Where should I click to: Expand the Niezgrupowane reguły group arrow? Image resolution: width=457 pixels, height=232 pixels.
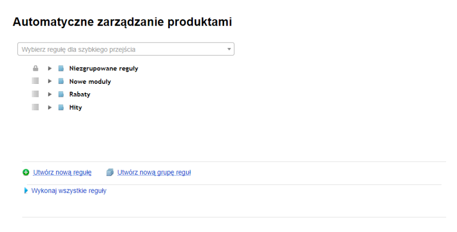[x=50, y=68]
